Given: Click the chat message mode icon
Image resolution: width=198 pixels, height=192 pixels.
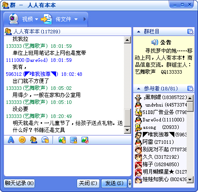Looking at the screenshot, I should tap(45, 140).
